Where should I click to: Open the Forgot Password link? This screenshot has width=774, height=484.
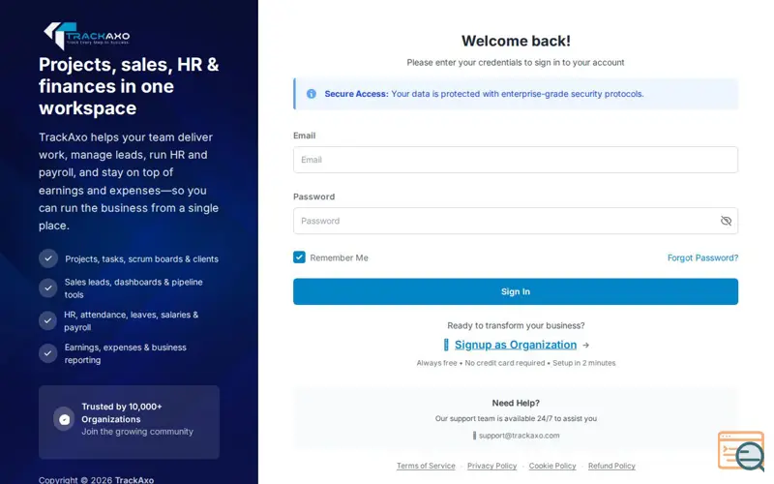click(x=702, y=257)
